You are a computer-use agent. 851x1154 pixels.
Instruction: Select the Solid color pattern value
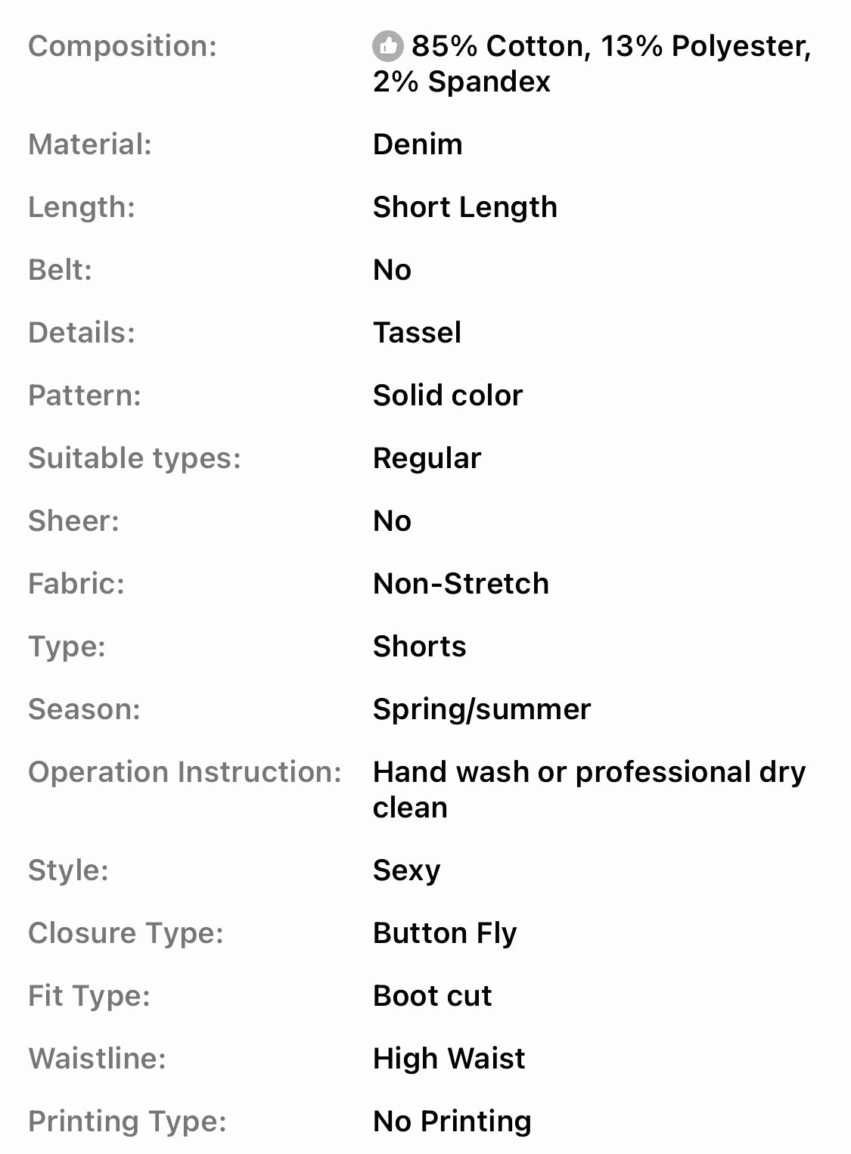click(x=448, y=395)
